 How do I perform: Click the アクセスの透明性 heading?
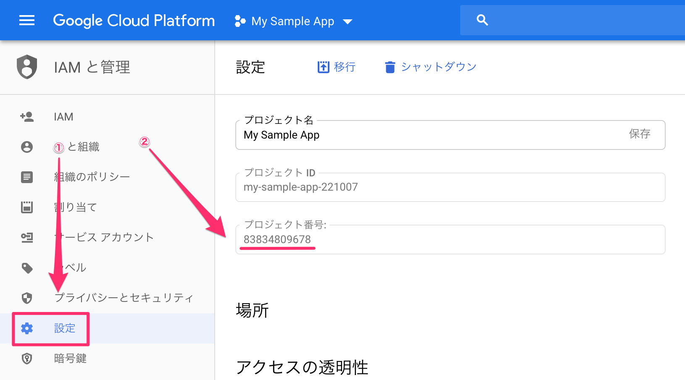[302, 367]
